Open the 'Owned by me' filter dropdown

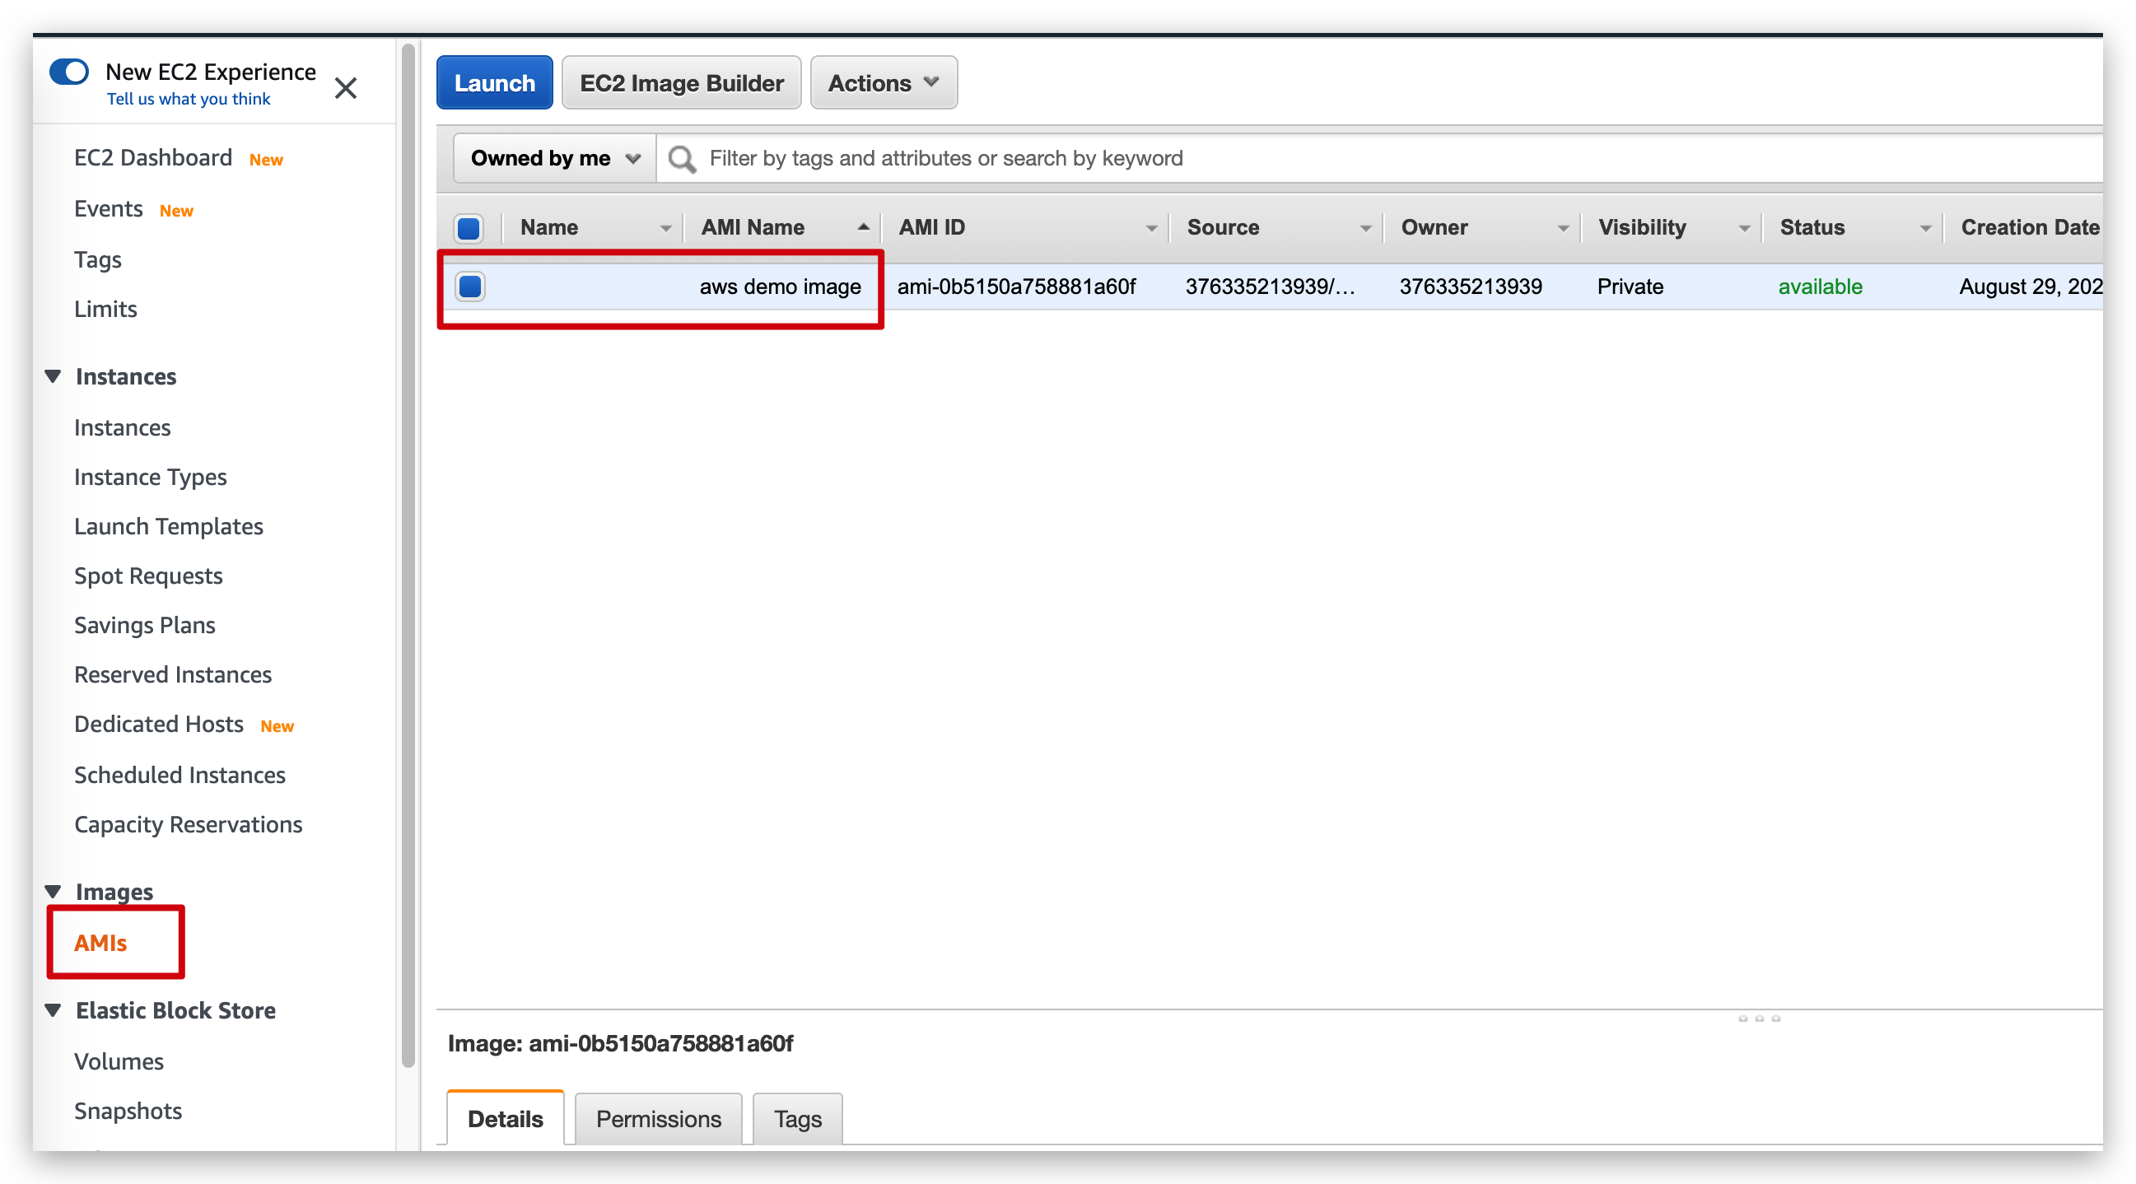point(555,158)
